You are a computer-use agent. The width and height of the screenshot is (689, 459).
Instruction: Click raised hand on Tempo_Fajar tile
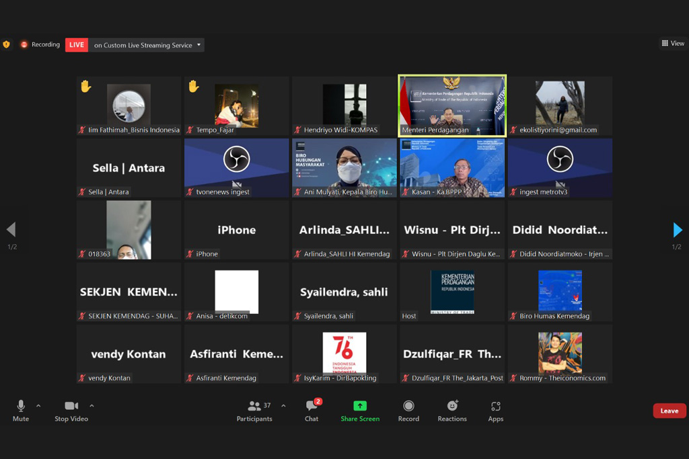(193, 86)
